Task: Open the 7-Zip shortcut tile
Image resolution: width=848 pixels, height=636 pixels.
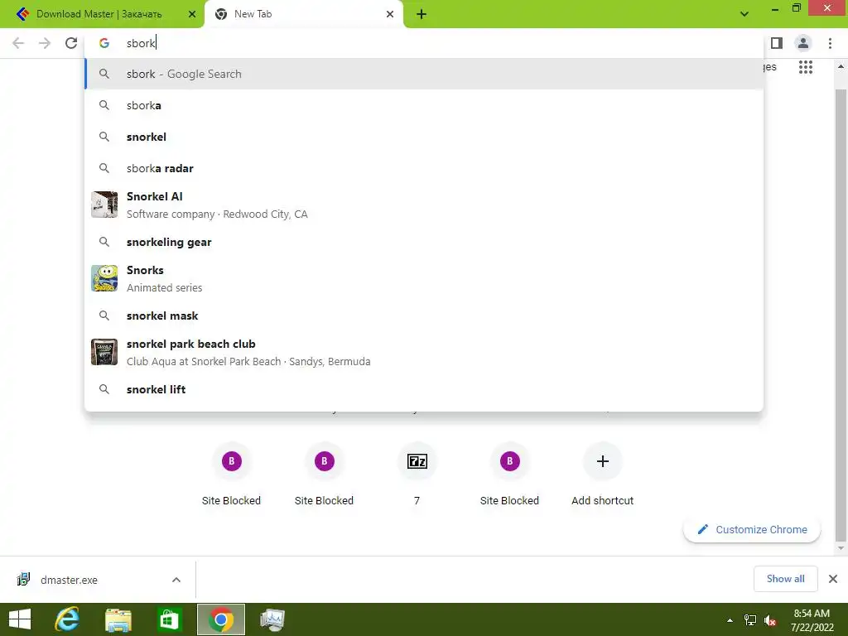Action: 417,475
